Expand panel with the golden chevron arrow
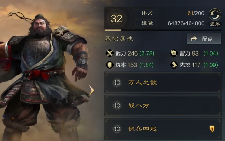This screenshot has width=225, height=141. 91,90
